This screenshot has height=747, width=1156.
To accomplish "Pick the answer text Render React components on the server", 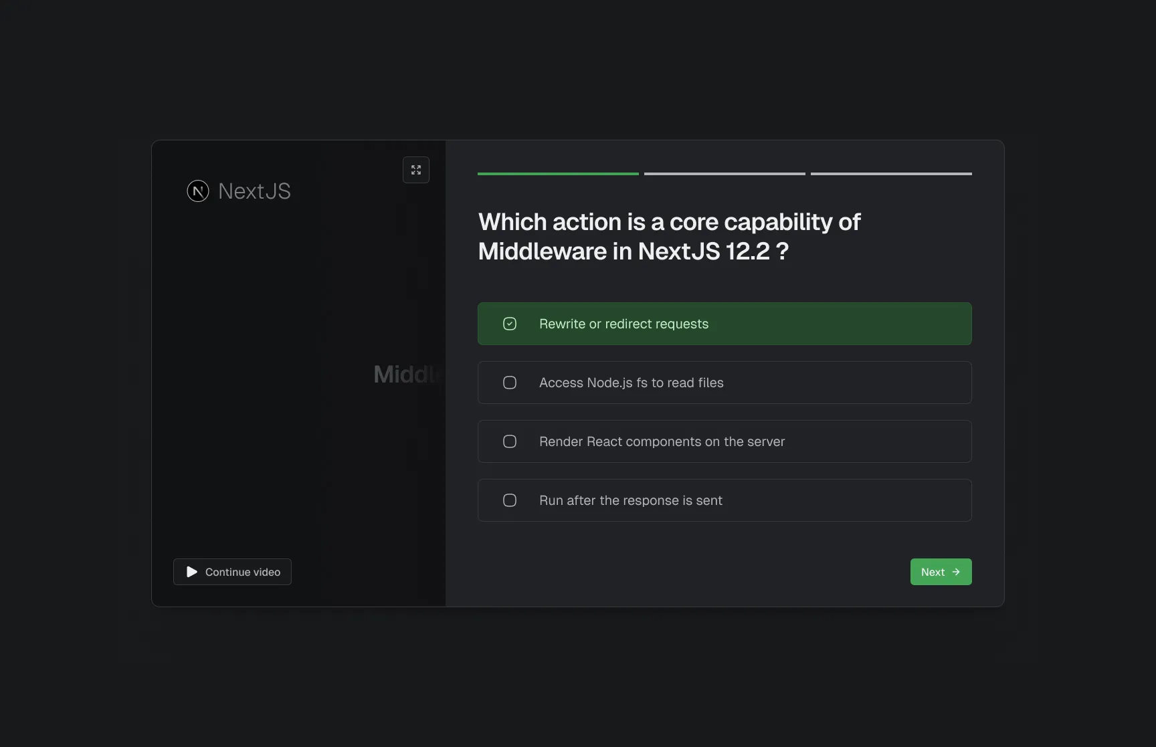I will coord(662,441).
